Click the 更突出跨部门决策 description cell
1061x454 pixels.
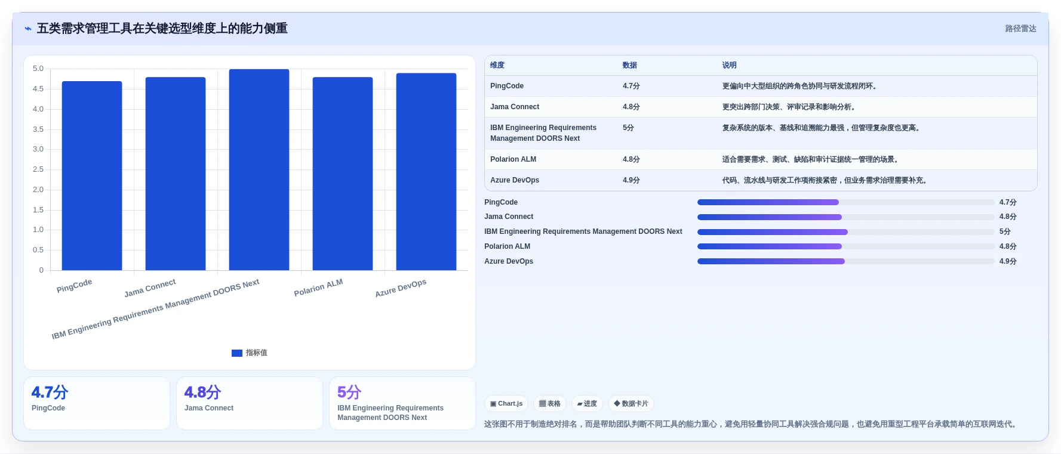[x=790, y=107]
